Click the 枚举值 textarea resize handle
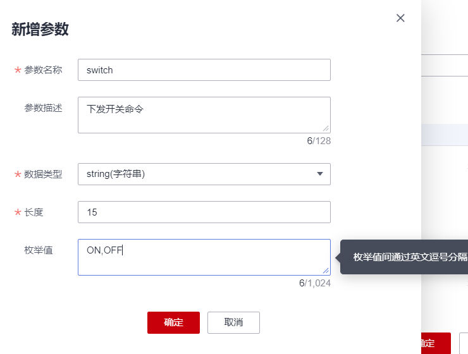This screenshot has height=354, width=468. click(x=326, y=271)
